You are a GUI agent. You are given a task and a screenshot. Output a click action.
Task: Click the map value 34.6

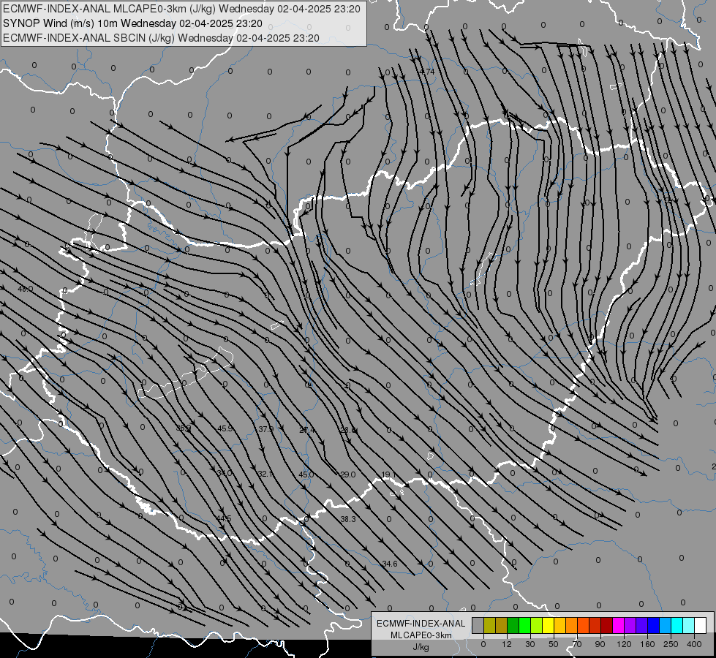point(390,564)
